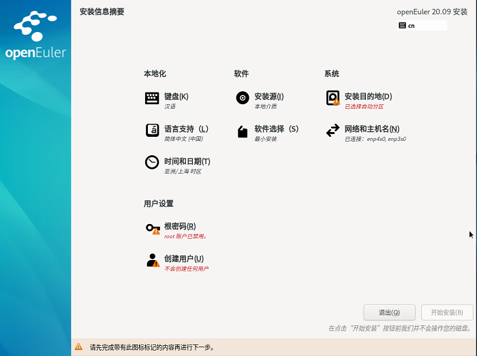477x356 pixels.
Task: Click the 不会创建任何用户 status text
Action: point(186,269)
